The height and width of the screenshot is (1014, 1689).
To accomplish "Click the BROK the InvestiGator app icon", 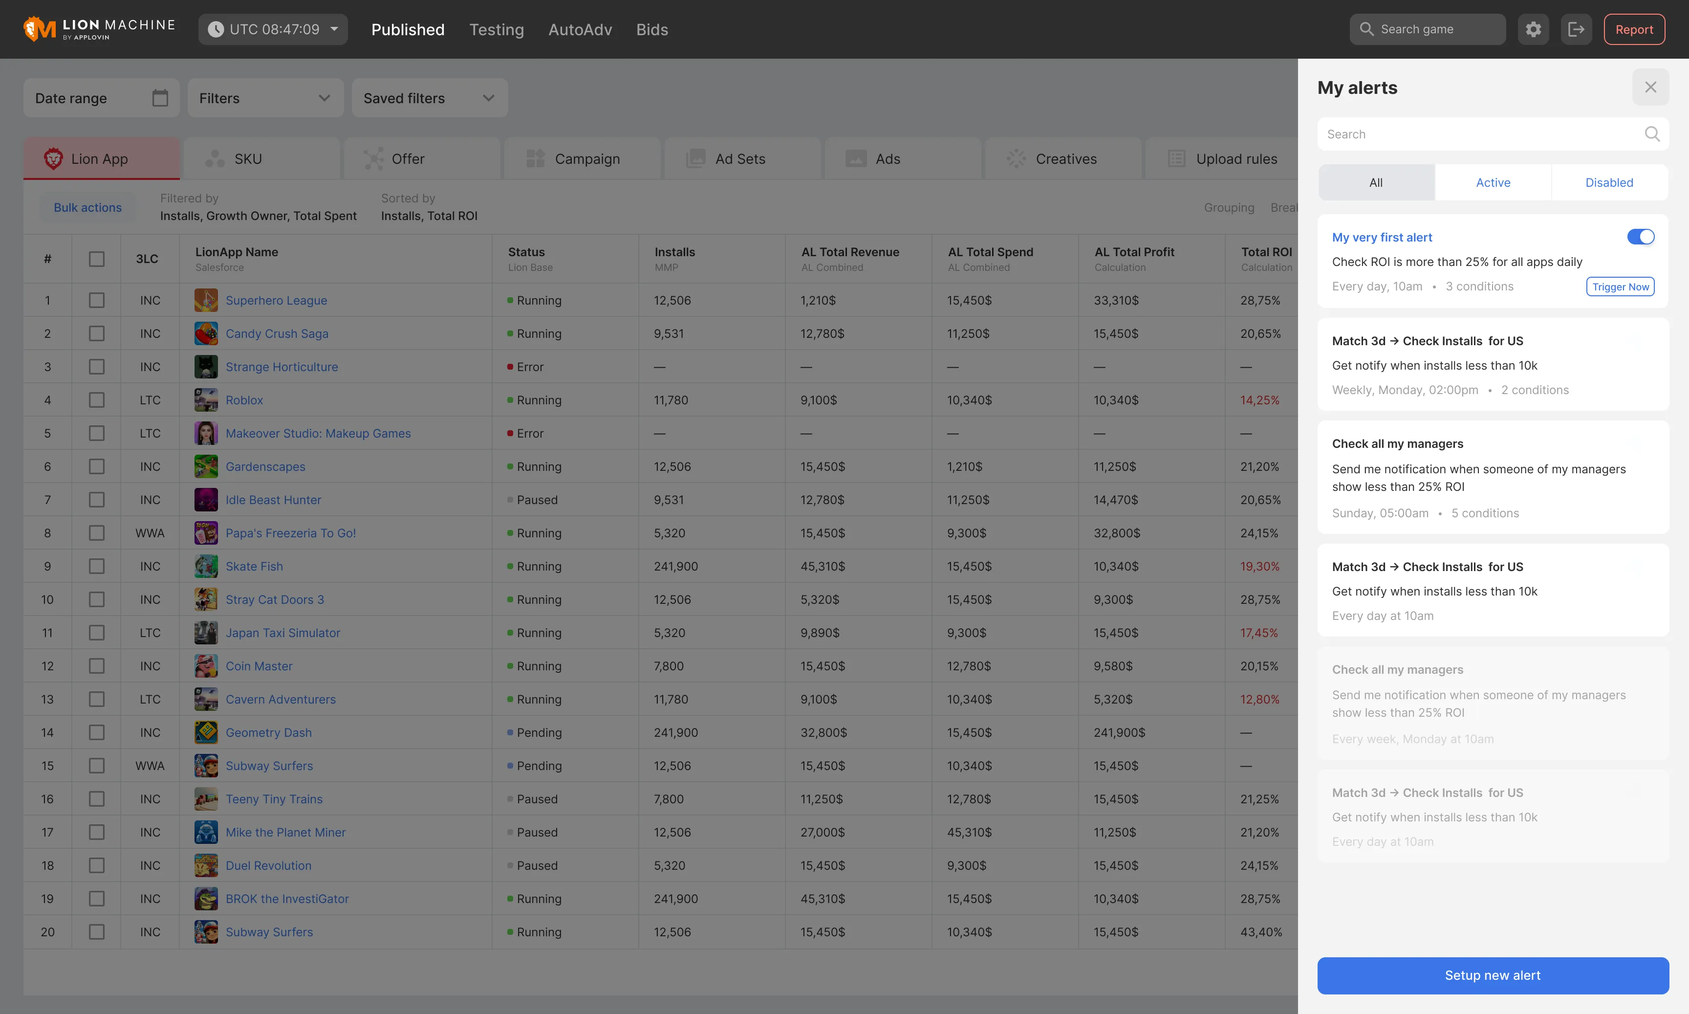I will coord(206,899).
